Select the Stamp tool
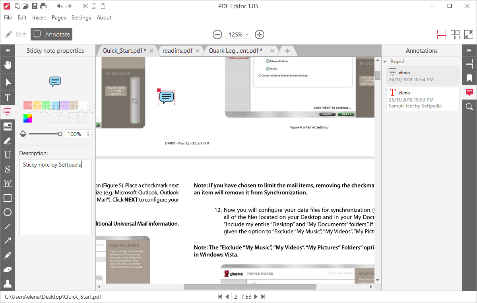 (x=7, y=284)
